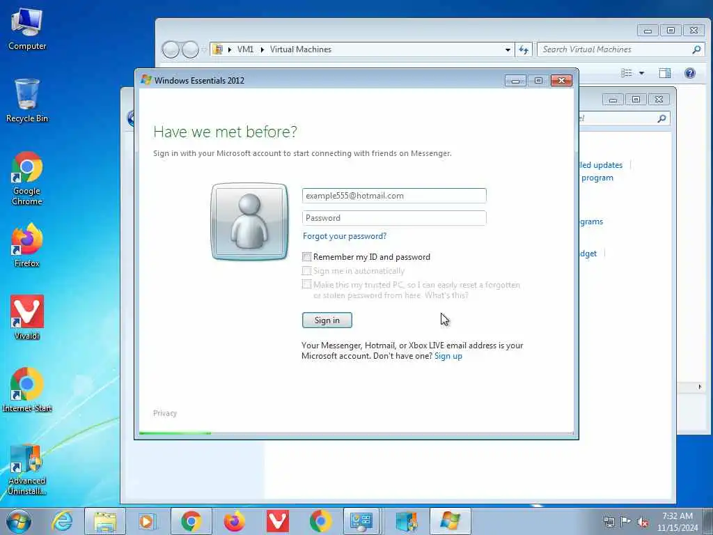
Task: Open the Forgot your password link
Action: point(345,236)
